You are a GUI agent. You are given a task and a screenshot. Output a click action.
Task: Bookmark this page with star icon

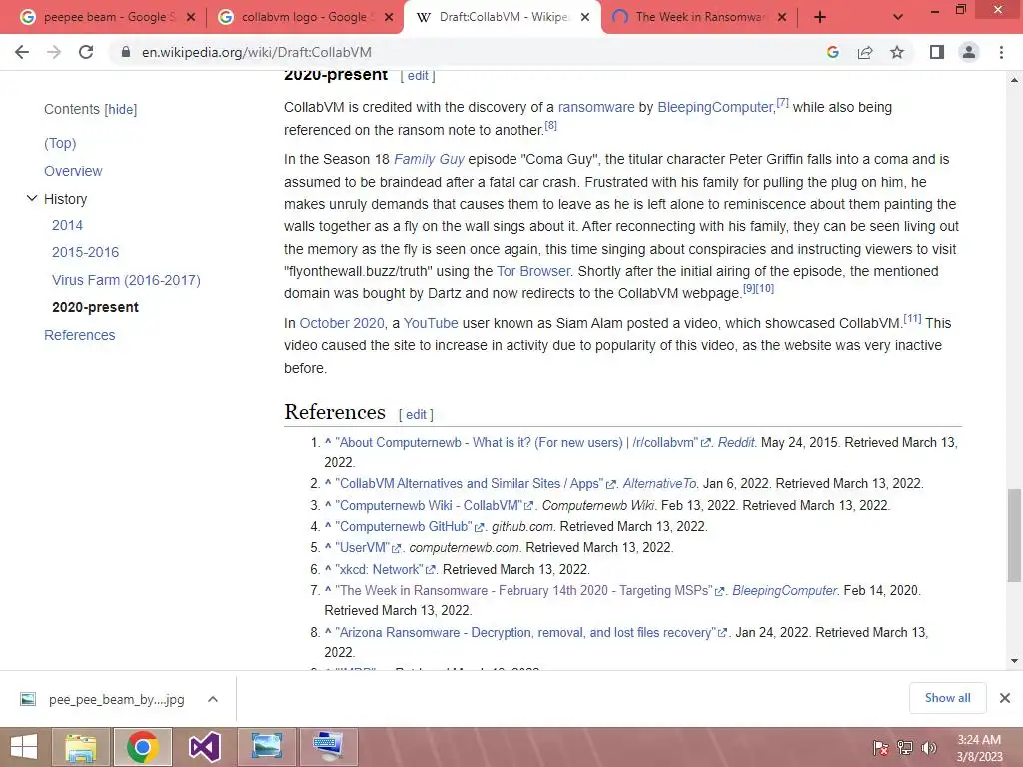coord(897,52)
